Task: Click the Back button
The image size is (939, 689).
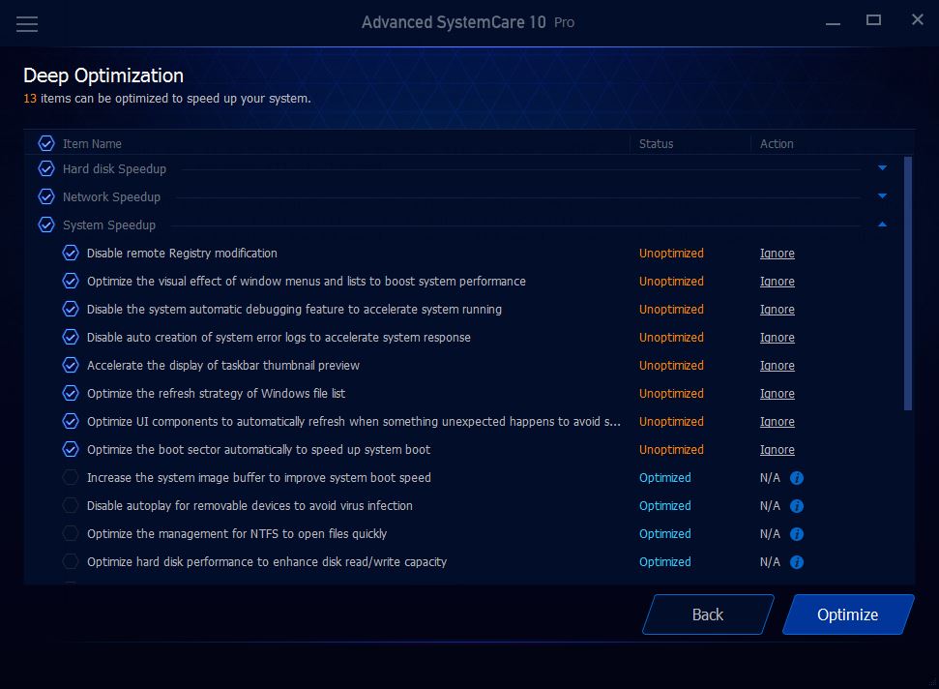Action: (708, 614)
